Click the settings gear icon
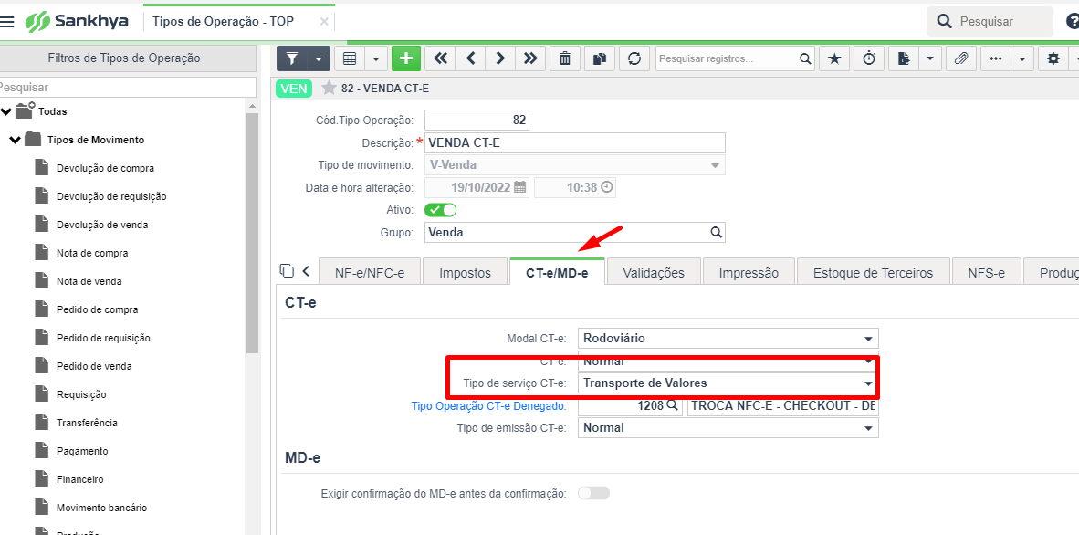 [1053, 58]
